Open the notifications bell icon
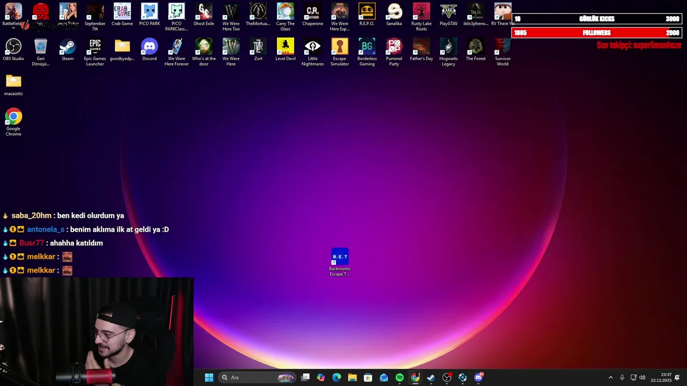This screenshot has height=386, width=687. coord(677,377)
